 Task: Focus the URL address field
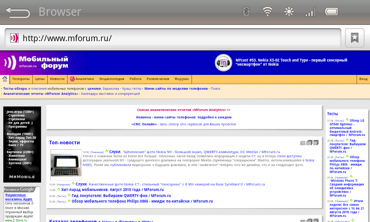[x=176, y=38]
